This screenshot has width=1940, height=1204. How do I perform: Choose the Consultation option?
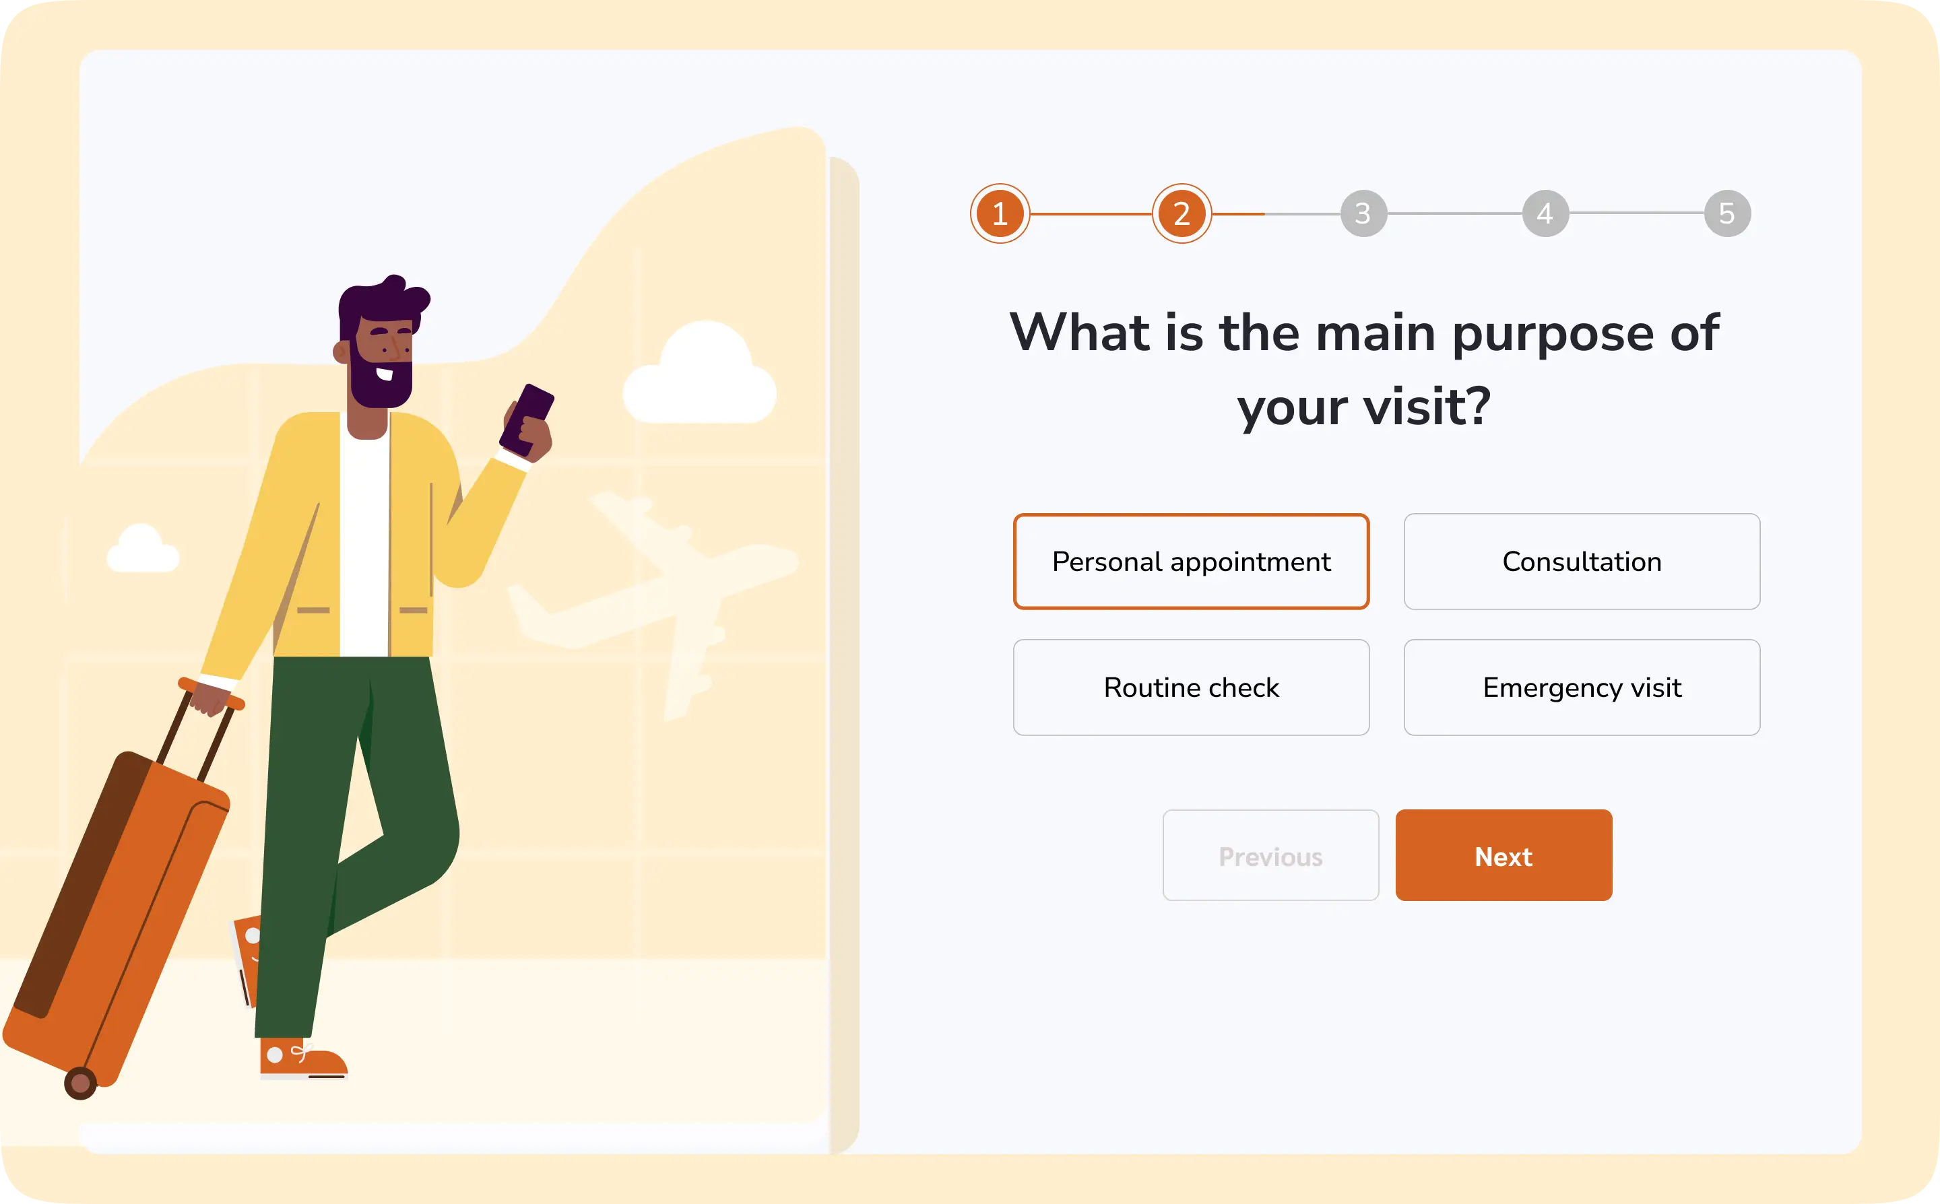[1582, 562]
